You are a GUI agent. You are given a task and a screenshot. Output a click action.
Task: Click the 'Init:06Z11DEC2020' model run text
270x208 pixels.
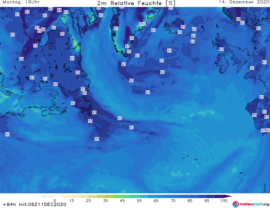(42, 204)
